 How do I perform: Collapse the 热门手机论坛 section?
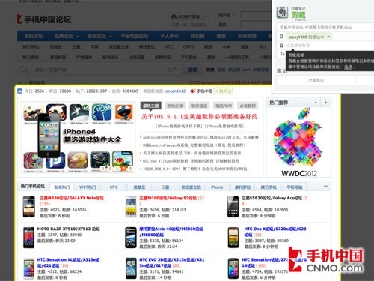[x=325, y=186]
